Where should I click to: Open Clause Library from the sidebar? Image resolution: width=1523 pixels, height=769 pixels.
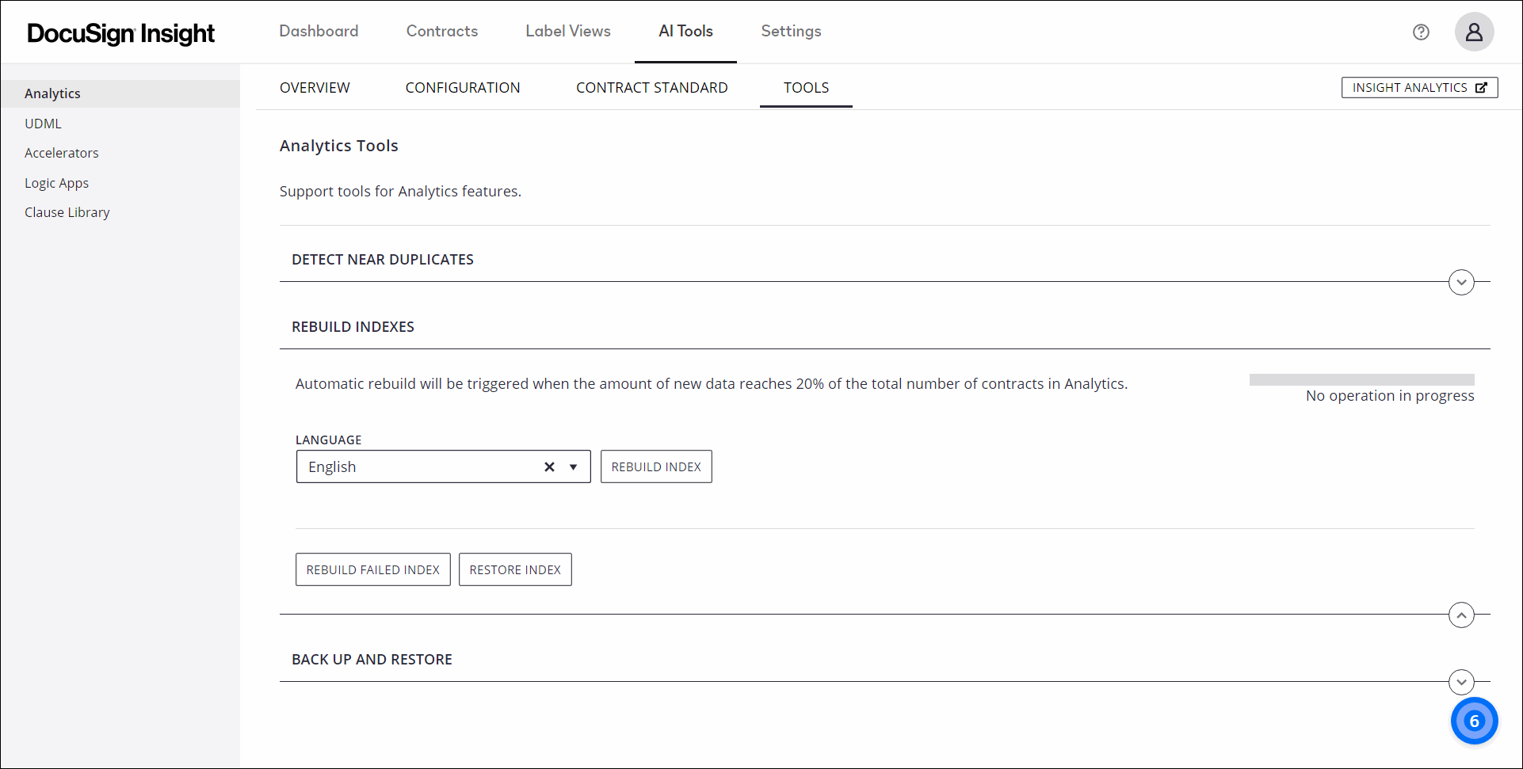click(x=67, y=212)
